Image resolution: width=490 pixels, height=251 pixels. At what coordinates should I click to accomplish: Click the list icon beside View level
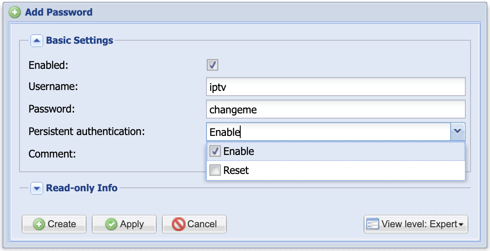[372, 224]
